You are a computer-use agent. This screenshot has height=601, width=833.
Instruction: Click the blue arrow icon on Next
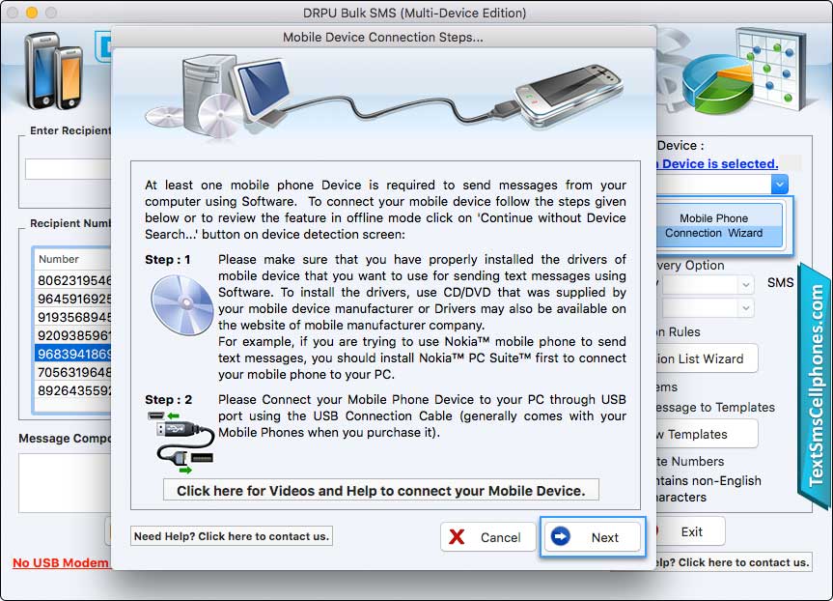pyautogui.click(x=561, y=536)
